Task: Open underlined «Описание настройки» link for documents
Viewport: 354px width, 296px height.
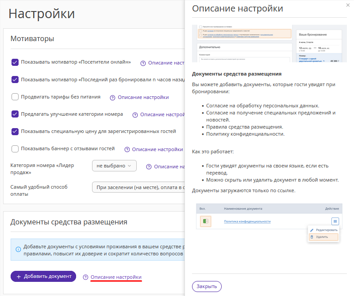Action: coord(116,277)
